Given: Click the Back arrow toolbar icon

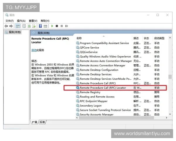Looking at the screenshot, I should [6, 26].
